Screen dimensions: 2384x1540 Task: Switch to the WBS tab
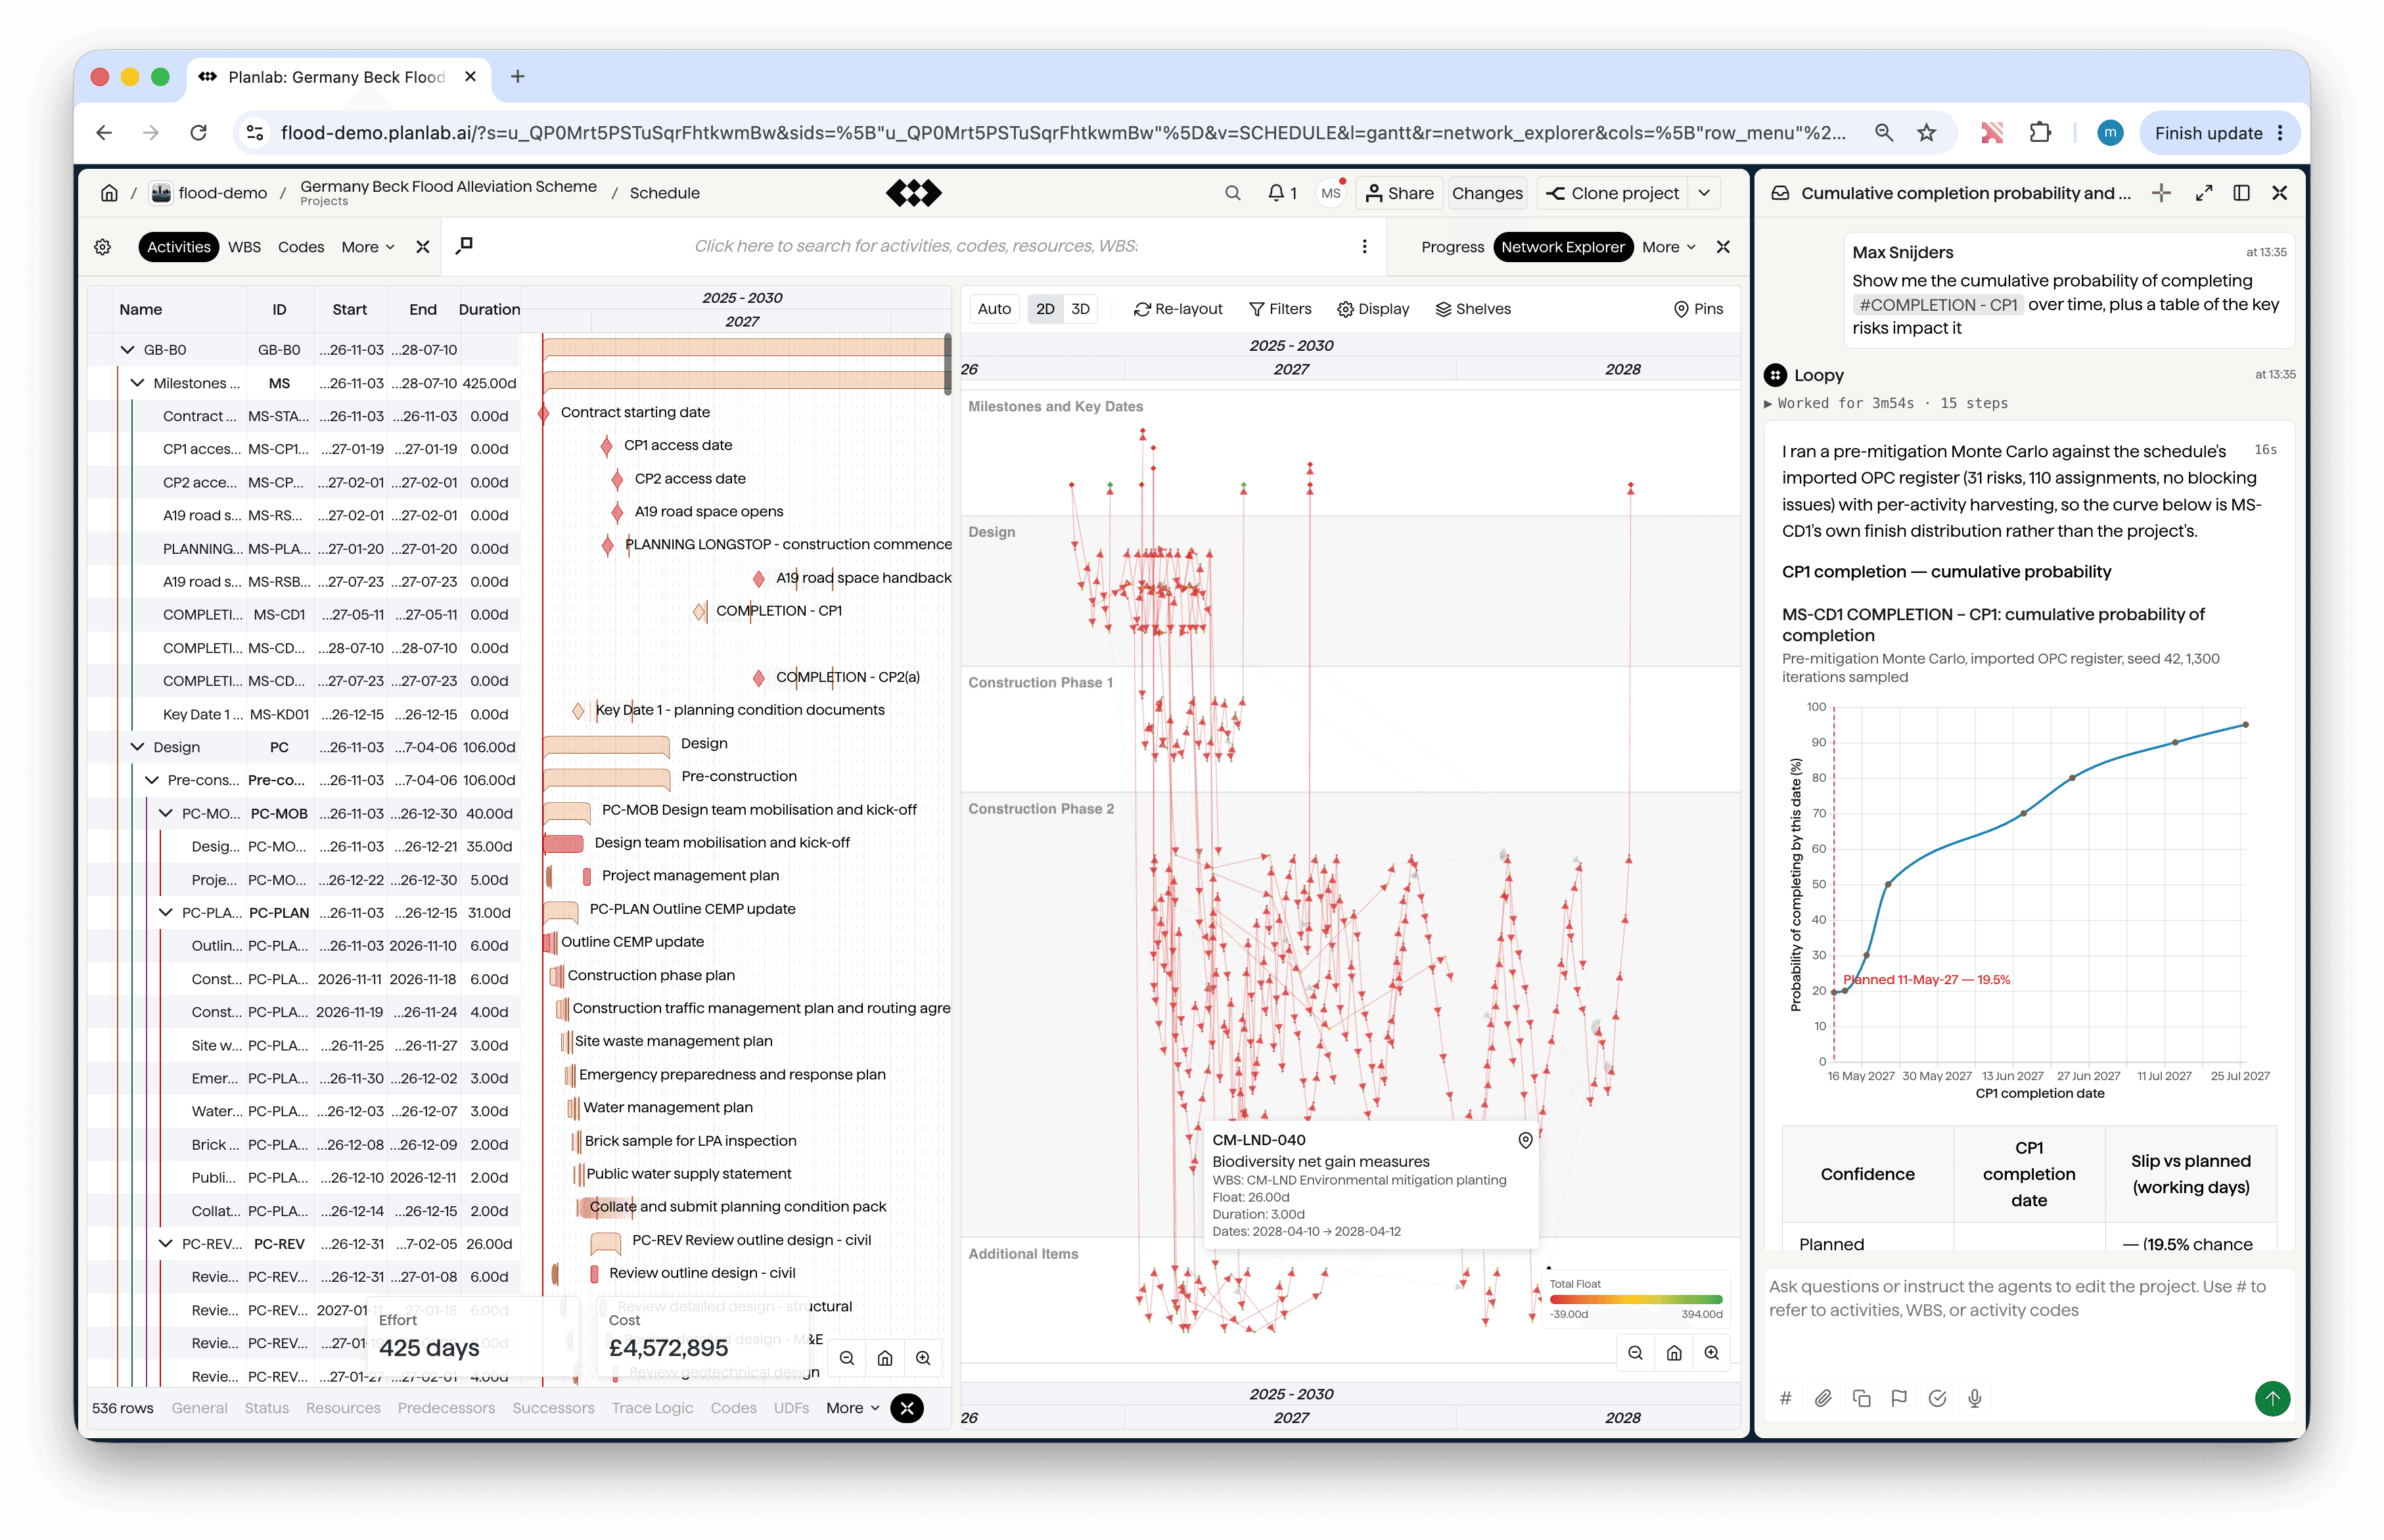coord(244,247)
